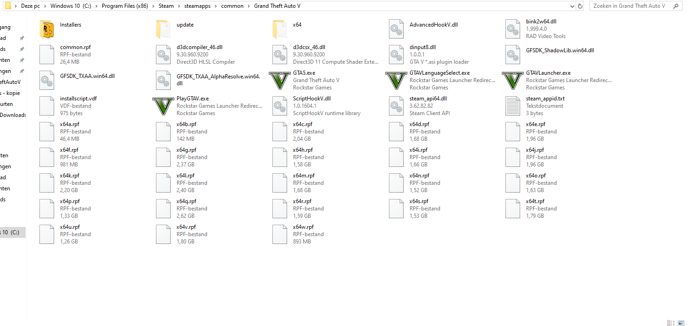Select the x64k.rpf file name
This screenshot has height=326, width=688.
point(70,176)
